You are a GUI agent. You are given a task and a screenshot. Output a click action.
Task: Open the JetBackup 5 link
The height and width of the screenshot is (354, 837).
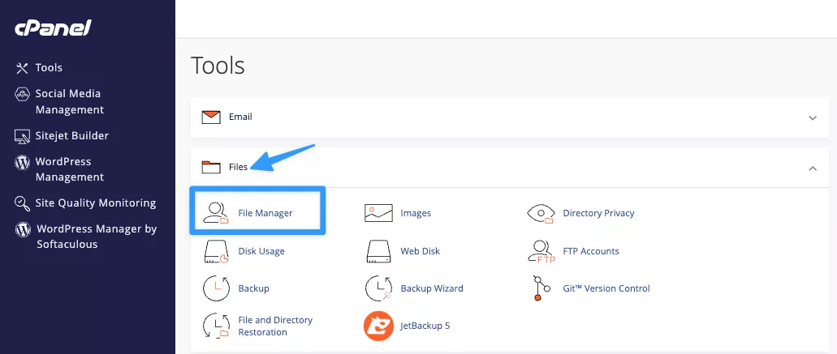coord(425,326)
